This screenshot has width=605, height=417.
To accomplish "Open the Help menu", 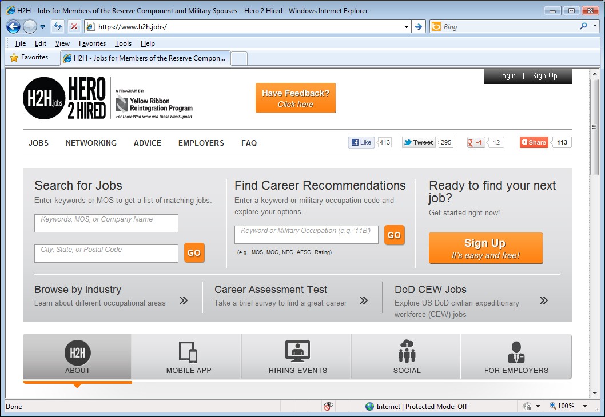I will coord(148,43).
